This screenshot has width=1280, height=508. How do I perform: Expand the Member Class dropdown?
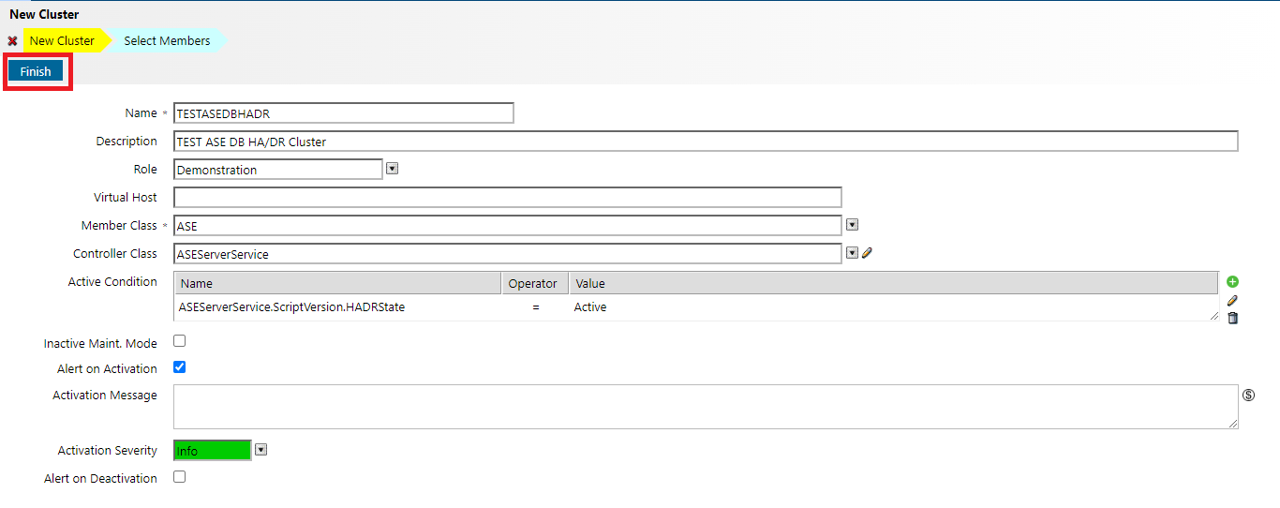(852, 225)
